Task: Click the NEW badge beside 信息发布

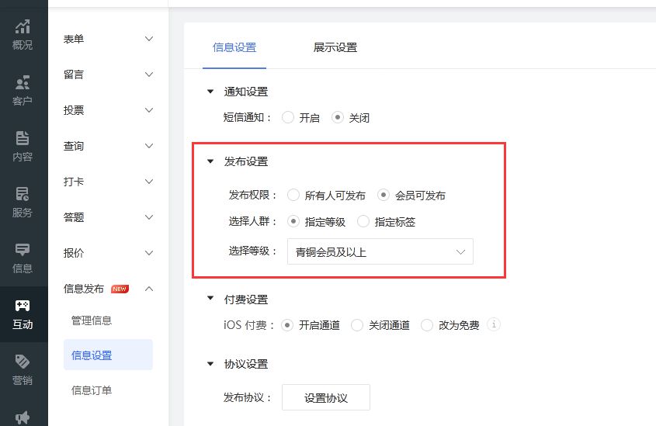Action: 120,289
